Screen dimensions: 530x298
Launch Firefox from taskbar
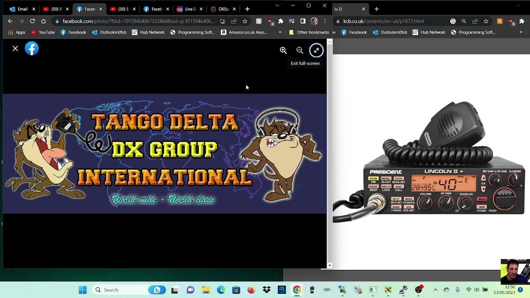(x=251, y=290)
